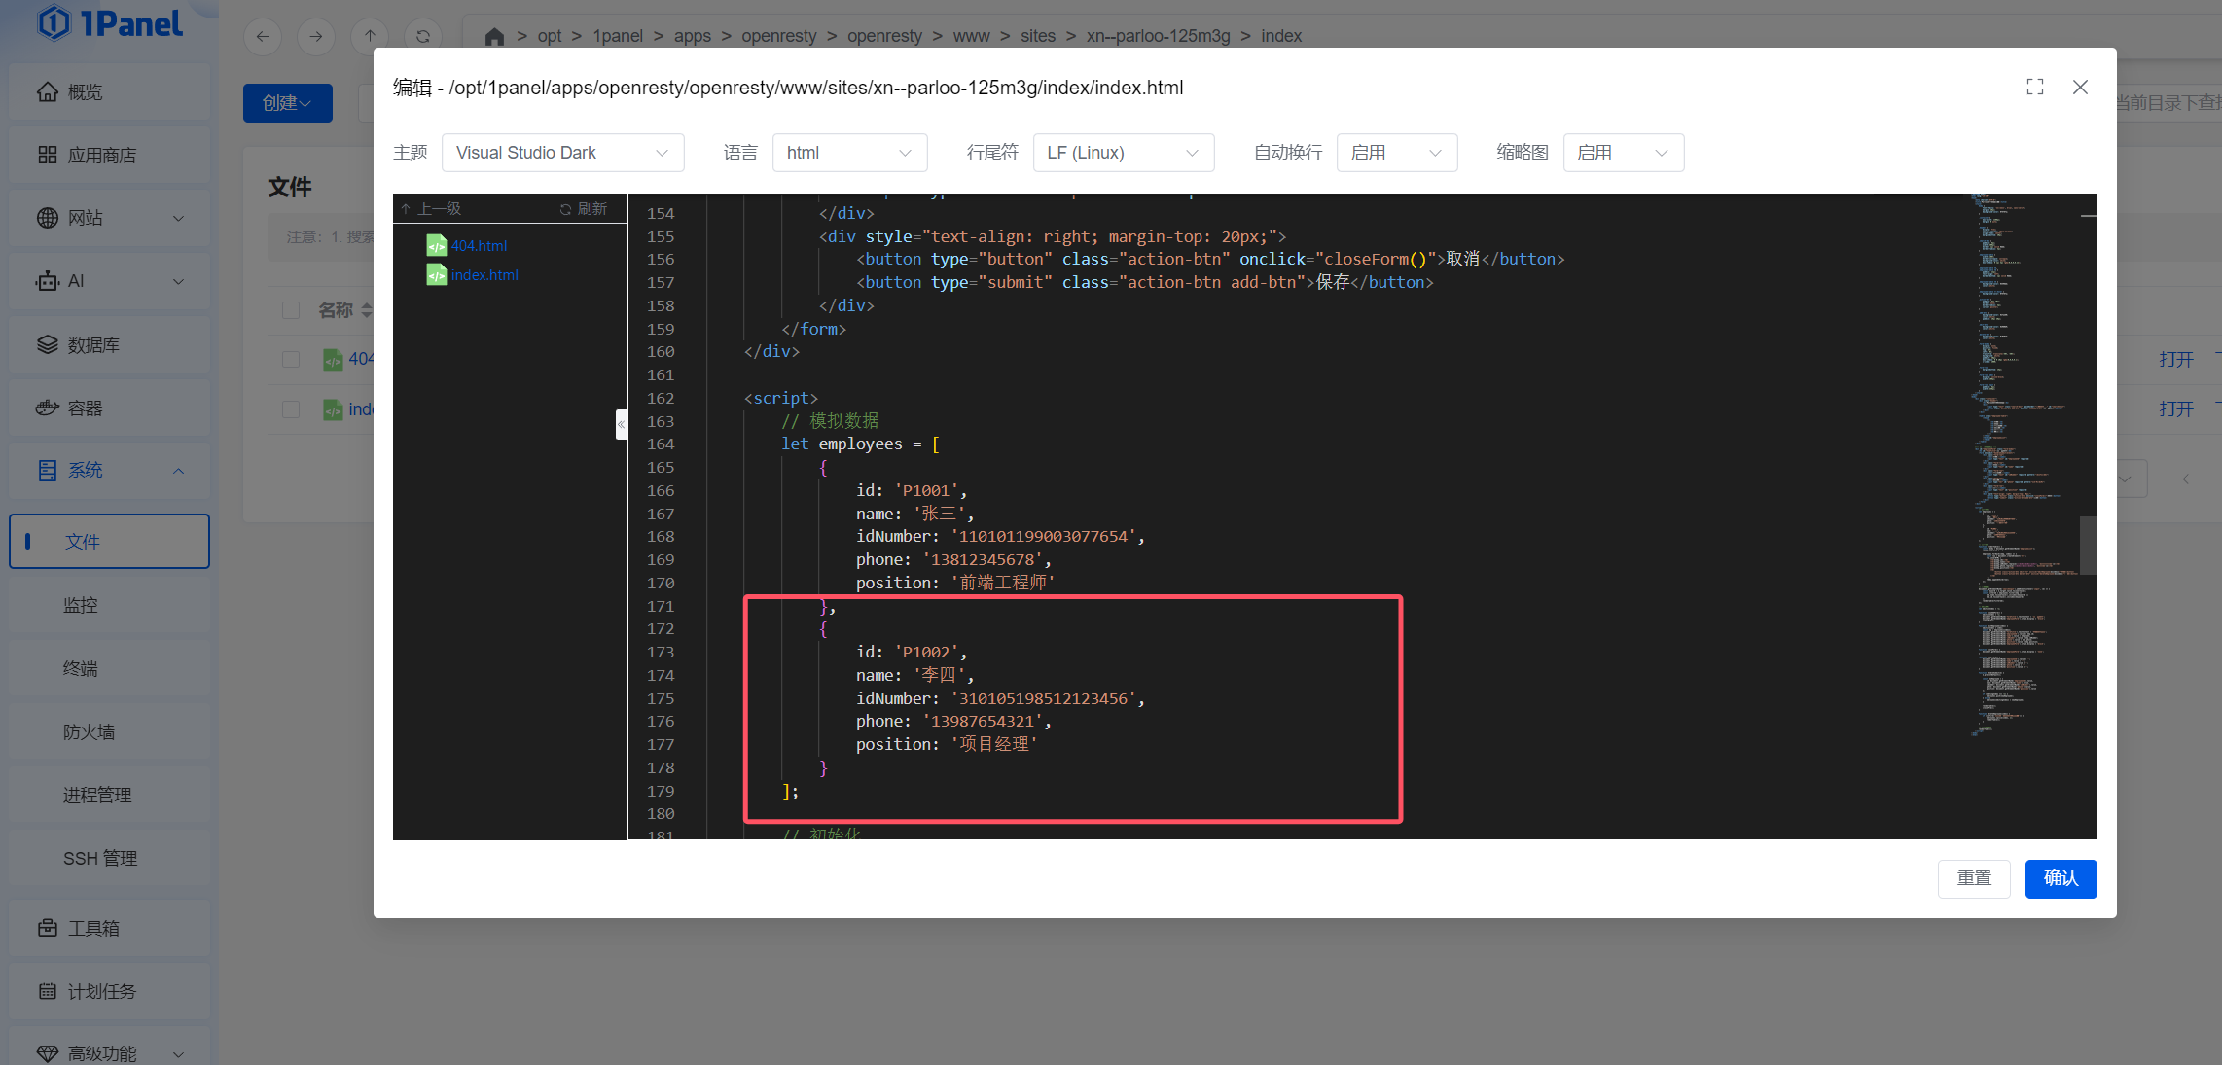
Task: Click the 404 file HTML icon in the list
Action: point(333,360)
